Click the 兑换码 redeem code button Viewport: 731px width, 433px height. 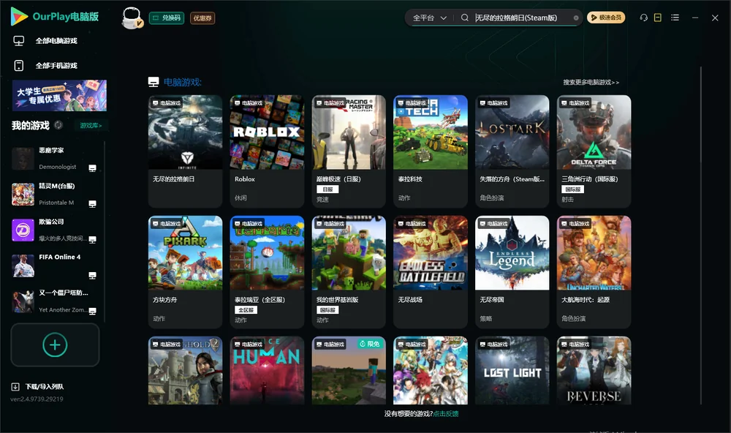pyautogui.click(x=167, y=18)
